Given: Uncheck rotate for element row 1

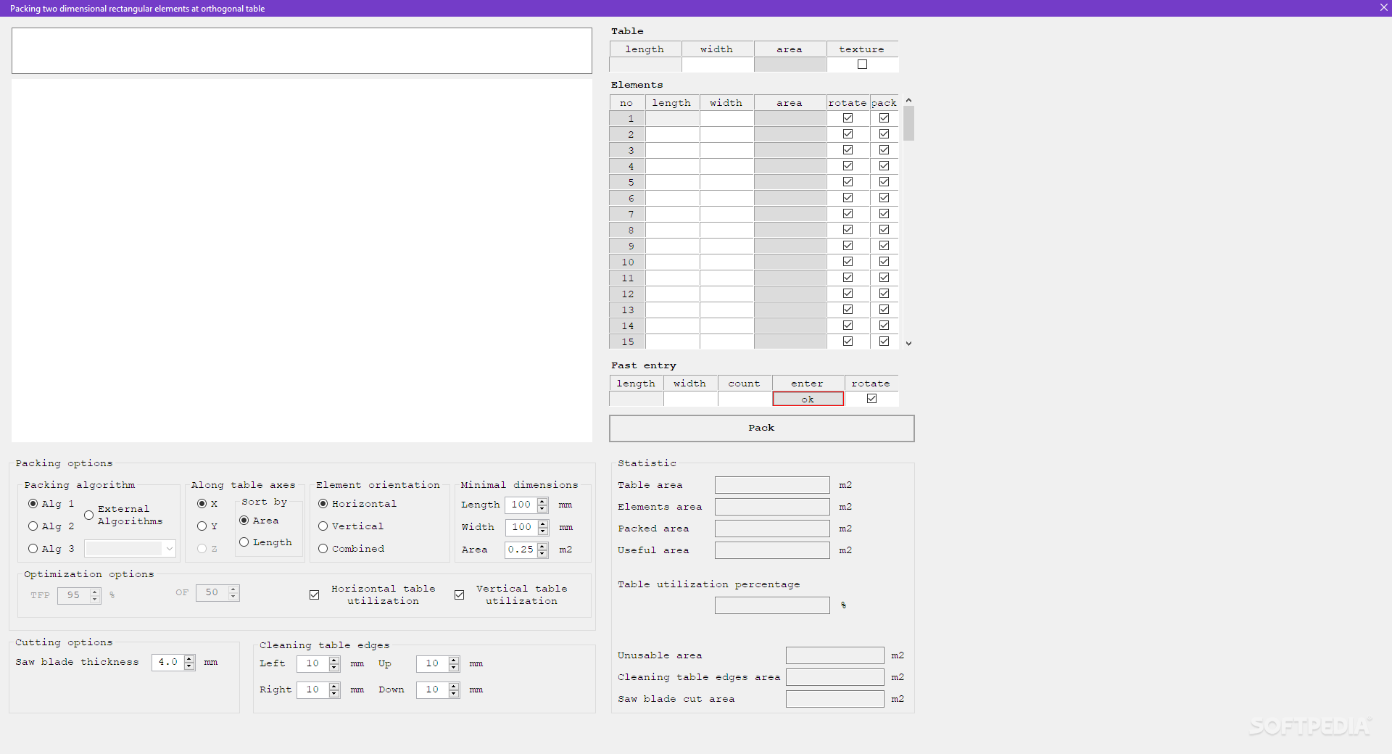Looking at the screenshot, I should [x=848, y=118].
